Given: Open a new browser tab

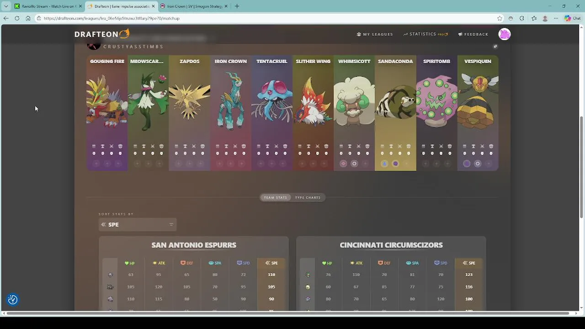Looking at the screenshot, I should 237,6.
